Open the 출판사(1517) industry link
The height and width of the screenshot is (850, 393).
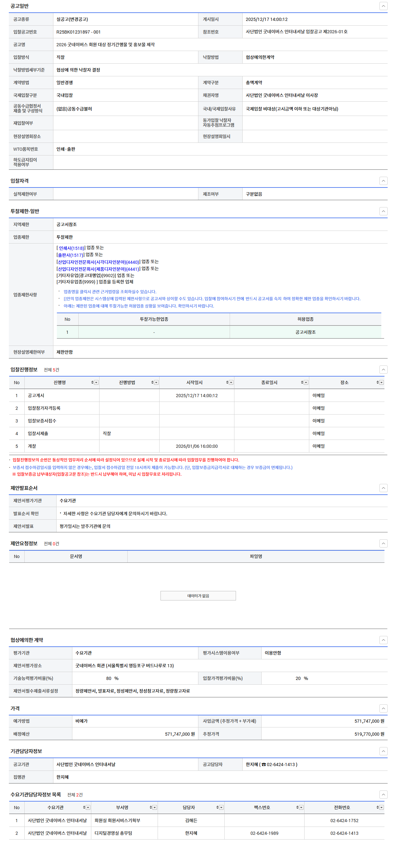tap(70, 255)
